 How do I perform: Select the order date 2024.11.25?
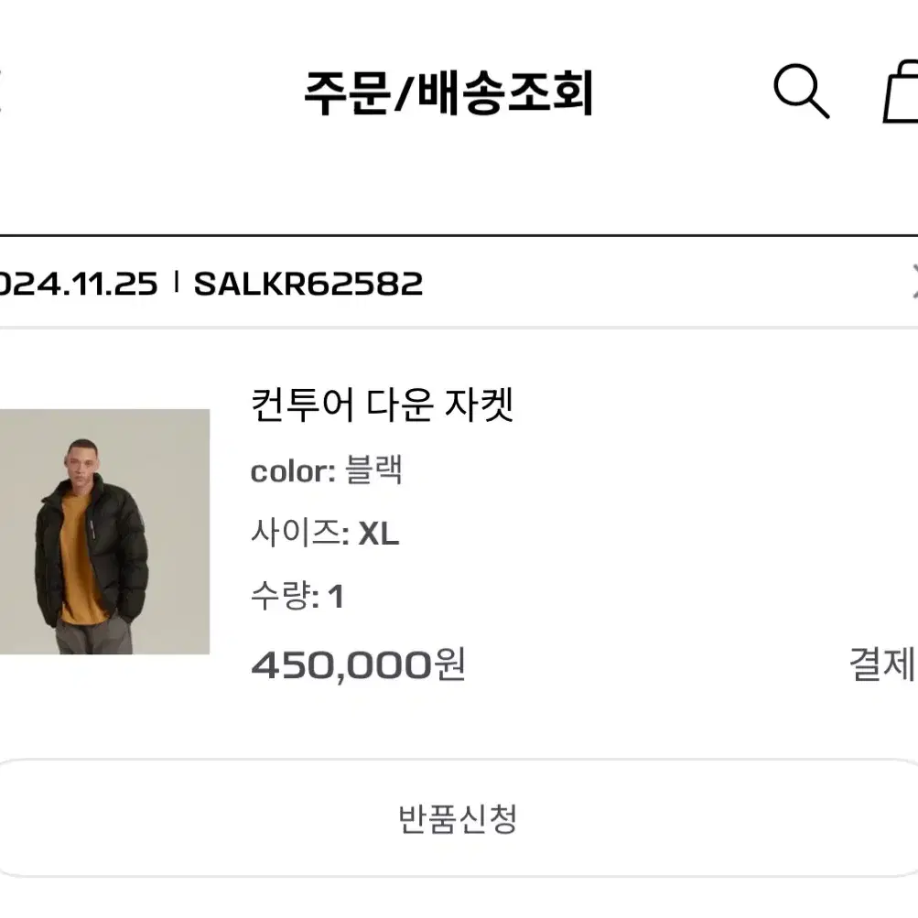tap(79, 284)
